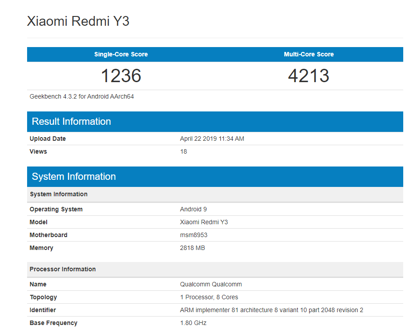This screenshot has height=333, width=409.
Task: Click the System Information blue section header
Action: (x=215, y=177)
